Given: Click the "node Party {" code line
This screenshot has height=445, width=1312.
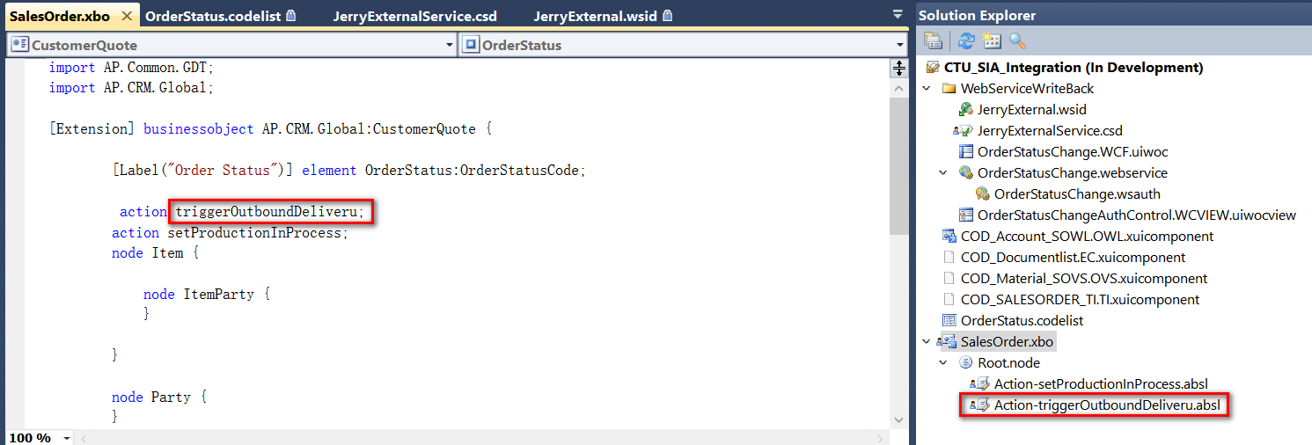Looking at the screenshot, I should 159,398.
